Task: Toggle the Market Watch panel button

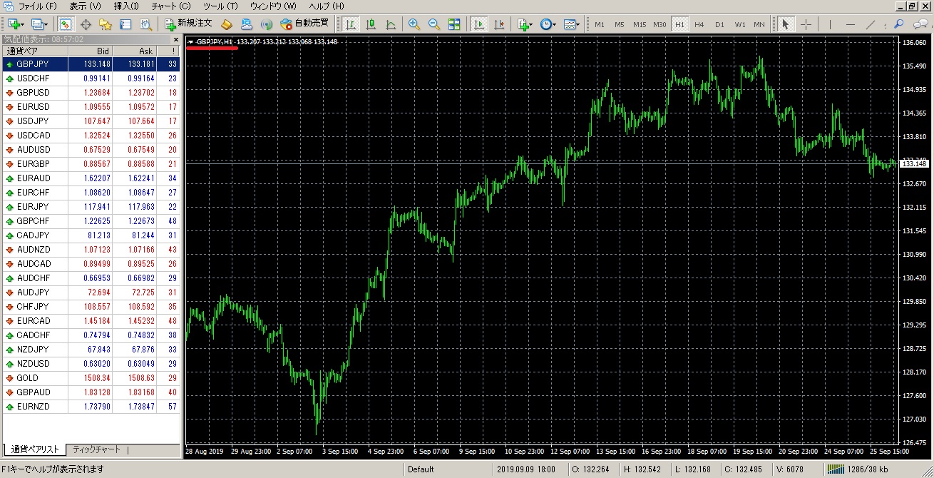Action: tap(65, 24)
